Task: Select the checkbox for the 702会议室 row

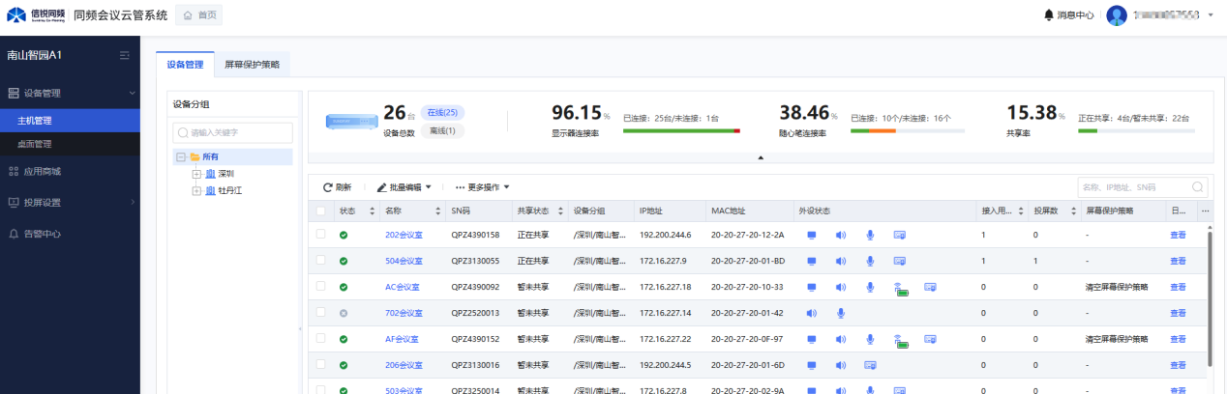Action: (x=321, y=312)
